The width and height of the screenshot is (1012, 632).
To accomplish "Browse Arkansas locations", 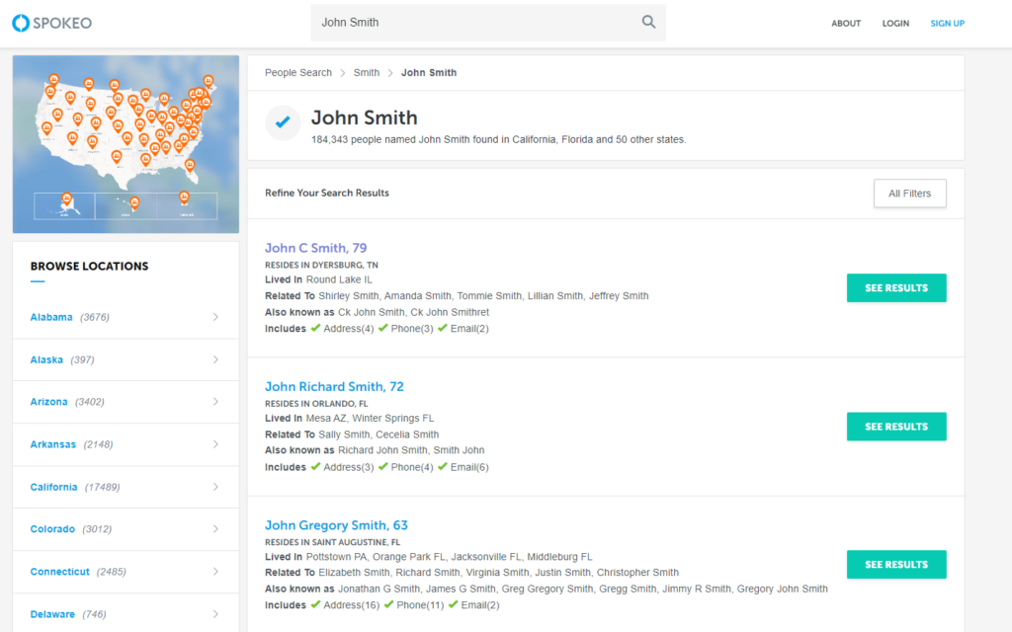I will pos(53,444).
